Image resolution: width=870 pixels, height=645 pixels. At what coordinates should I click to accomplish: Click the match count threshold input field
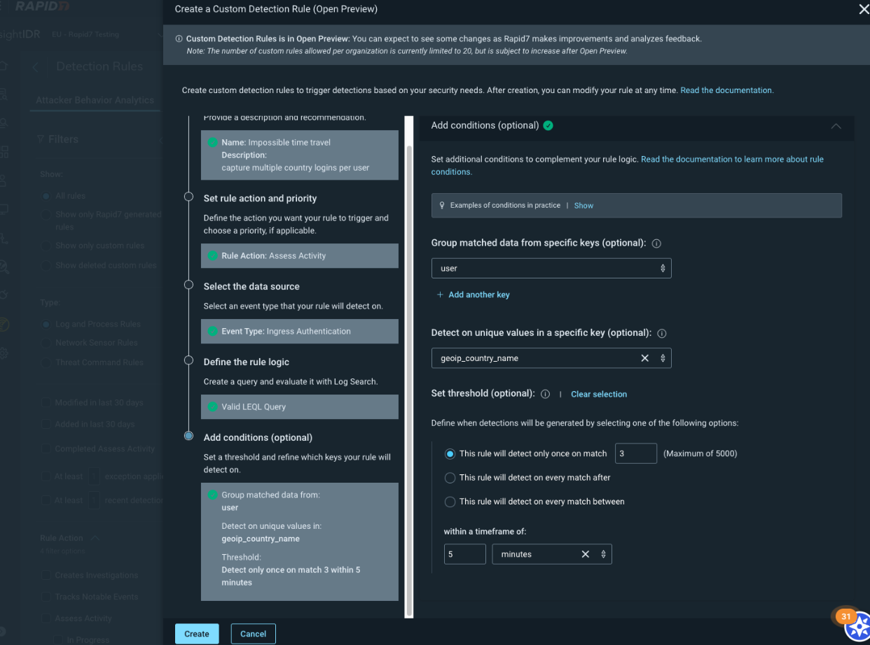tap(635, 454)
